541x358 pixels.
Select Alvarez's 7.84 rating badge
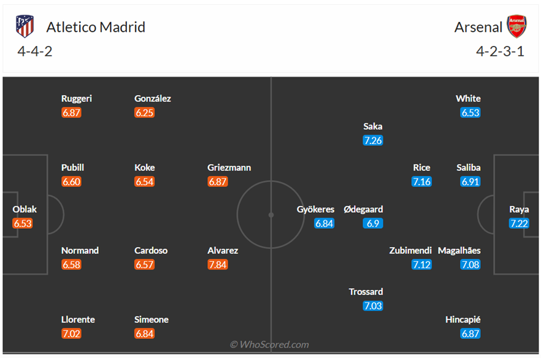coord(218,265)
